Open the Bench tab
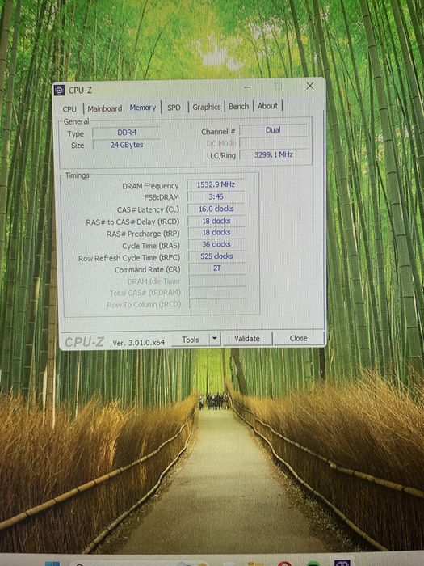Screen dimensions: 424x566 click(239, 107)
